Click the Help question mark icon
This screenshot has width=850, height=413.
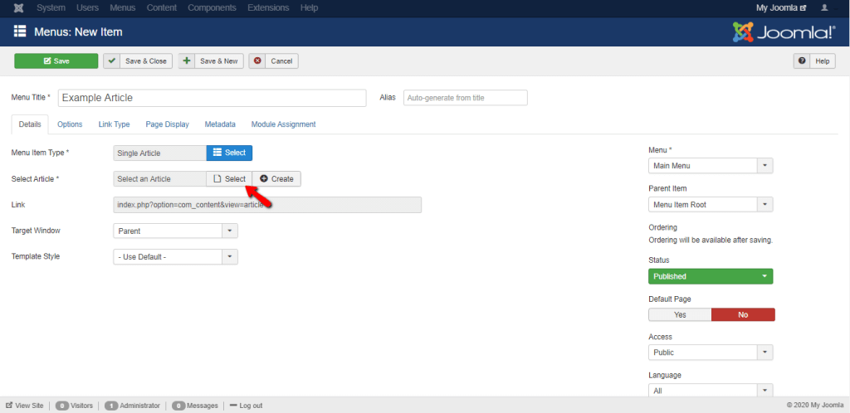(802, 61)
